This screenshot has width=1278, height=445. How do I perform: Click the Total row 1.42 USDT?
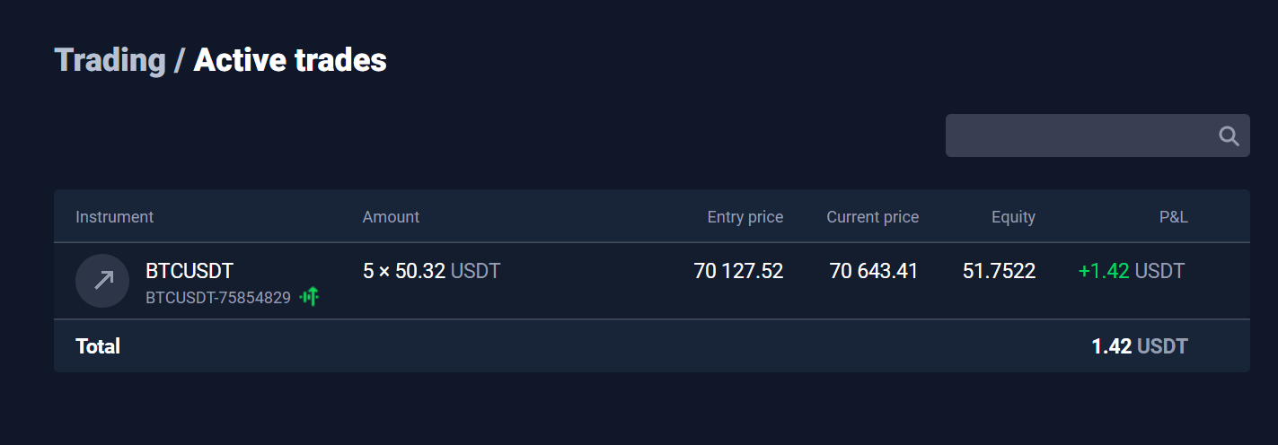click(x=1139, y=346)
